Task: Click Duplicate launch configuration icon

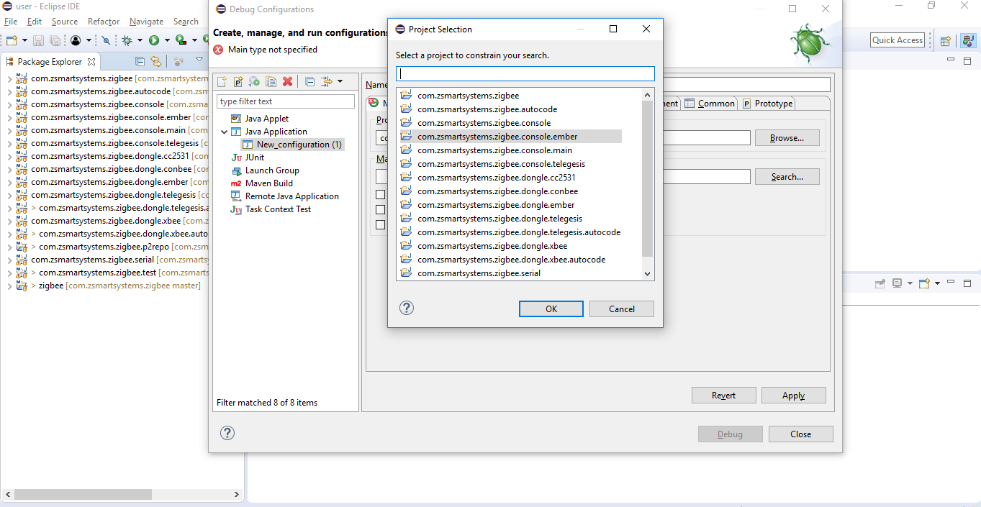Action: 271,81
